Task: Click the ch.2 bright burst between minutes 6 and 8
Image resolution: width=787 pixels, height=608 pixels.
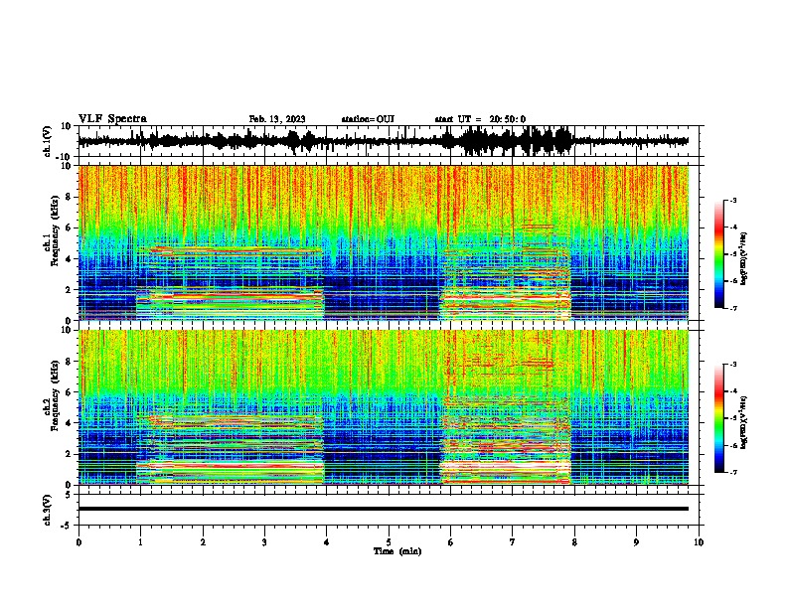Action: pos(506,439)
